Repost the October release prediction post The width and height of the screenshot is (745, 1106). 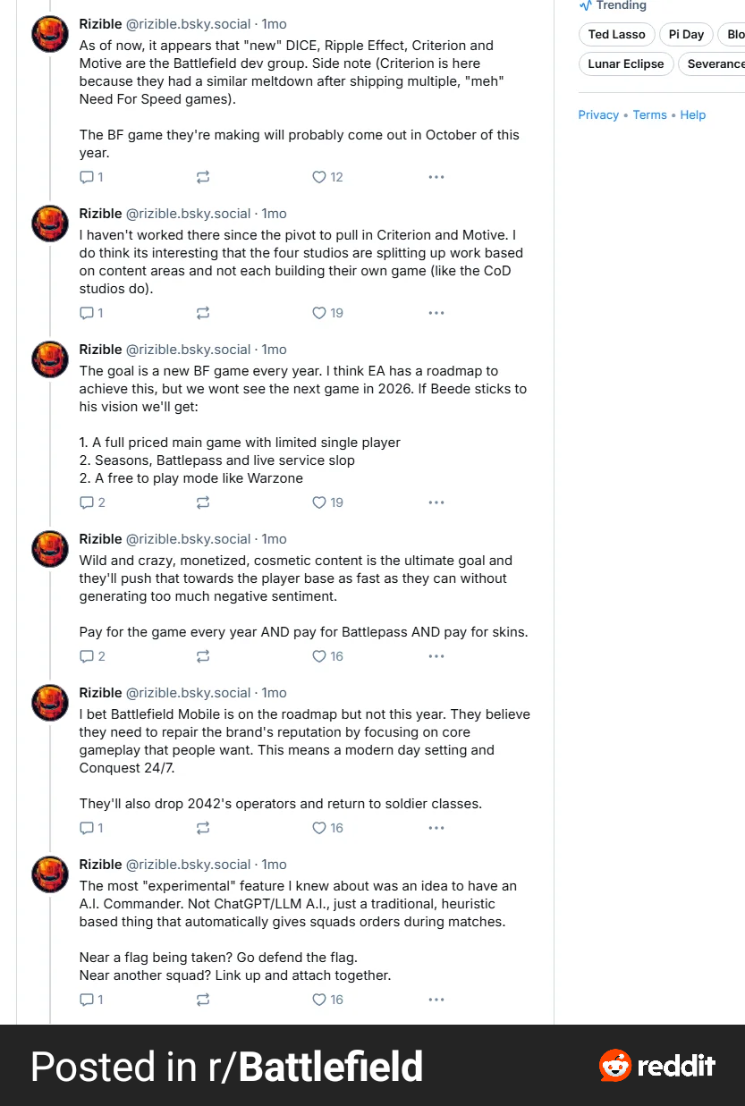(203, 177)
